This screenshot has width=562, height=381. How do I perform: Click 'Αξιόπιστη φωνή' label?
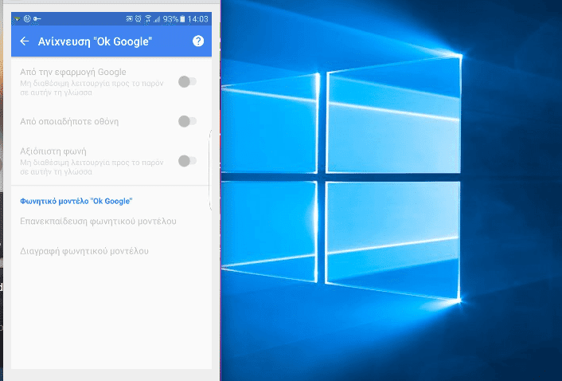click(x=53, y=151)
